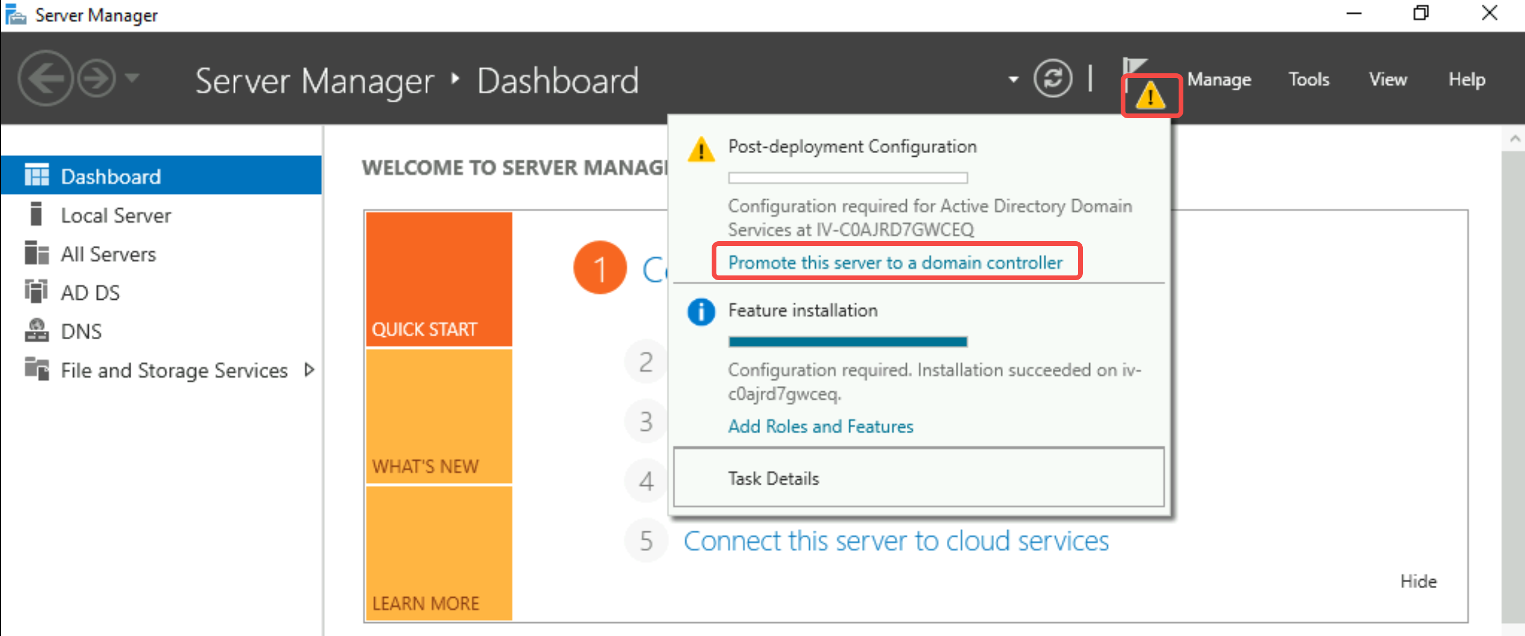
Task: Open Task Details
Action: pyautogui.click(x=918, y=478)
